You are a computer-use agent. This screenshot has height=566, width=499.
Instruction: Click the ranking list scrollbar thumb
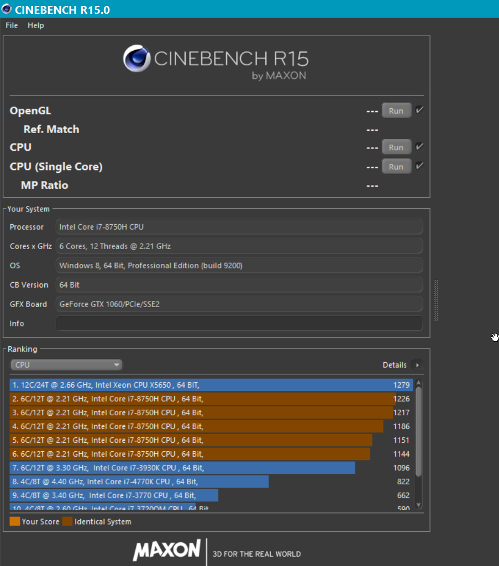tap(419, 432)
